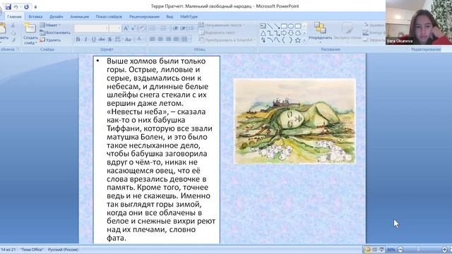Repeat the last action
The width and height of the screenshot is (452, 254).
pyautogui.click(x=26, y=6)
